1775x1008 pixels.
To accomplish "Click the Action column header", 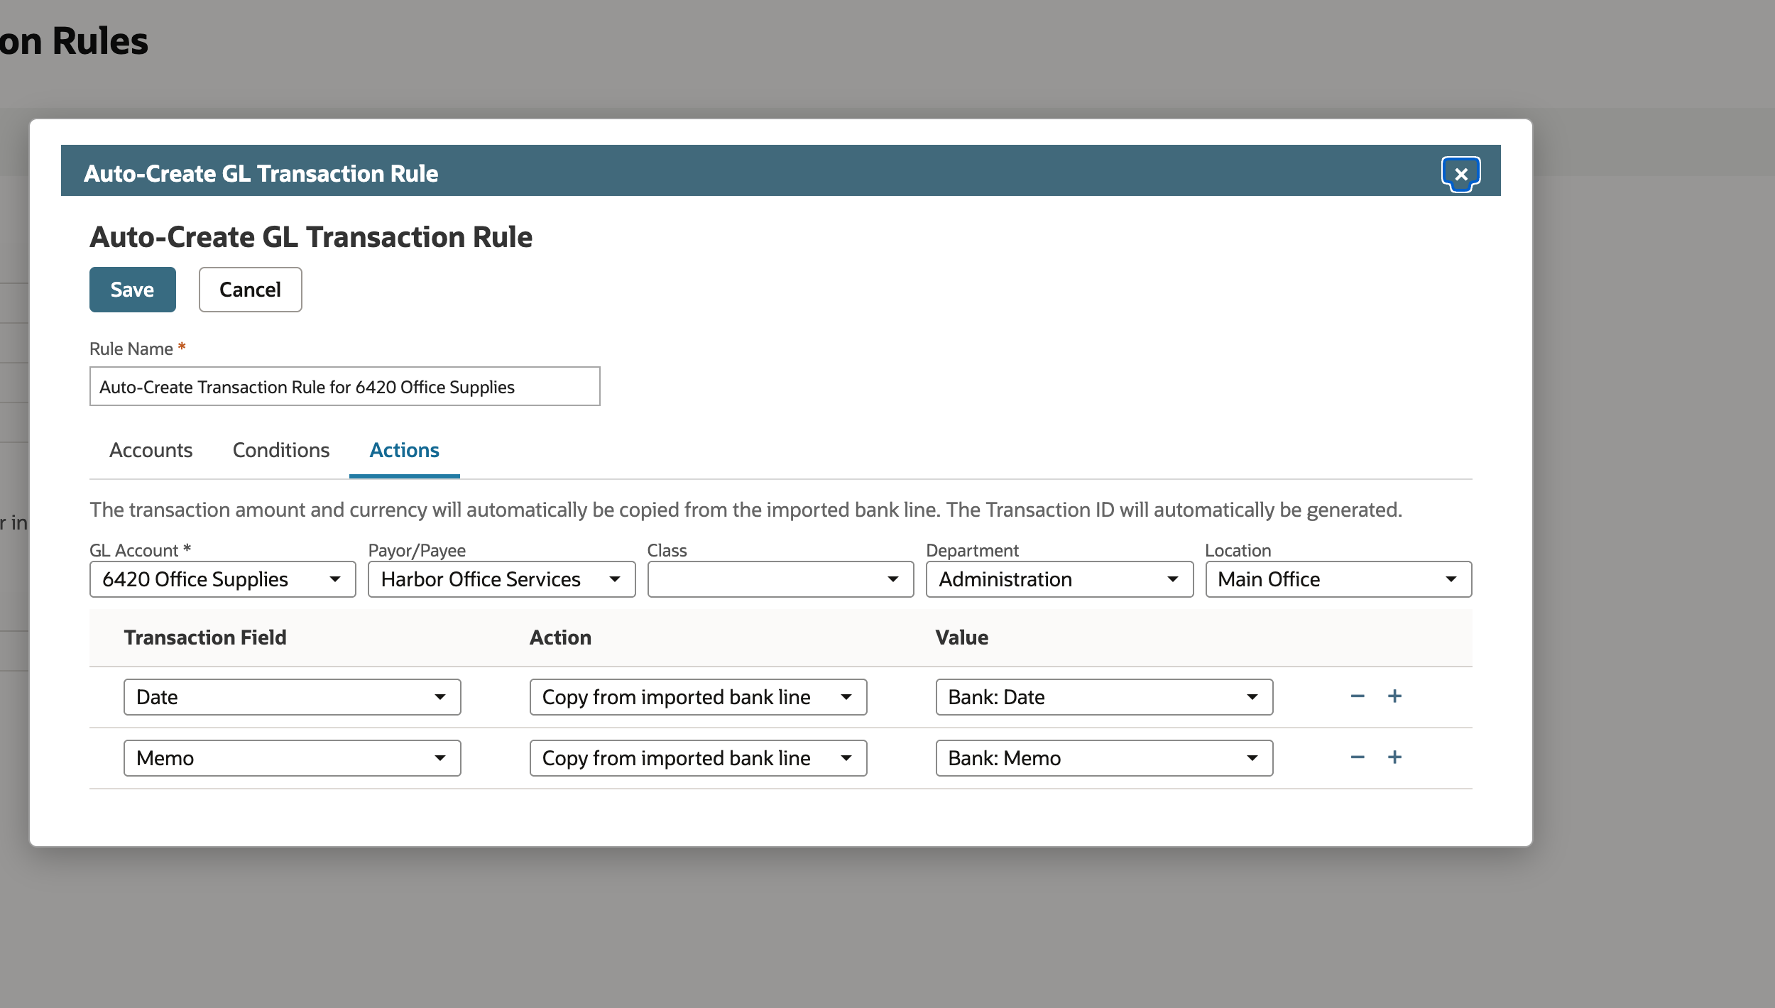I will [x=560, y=637].
